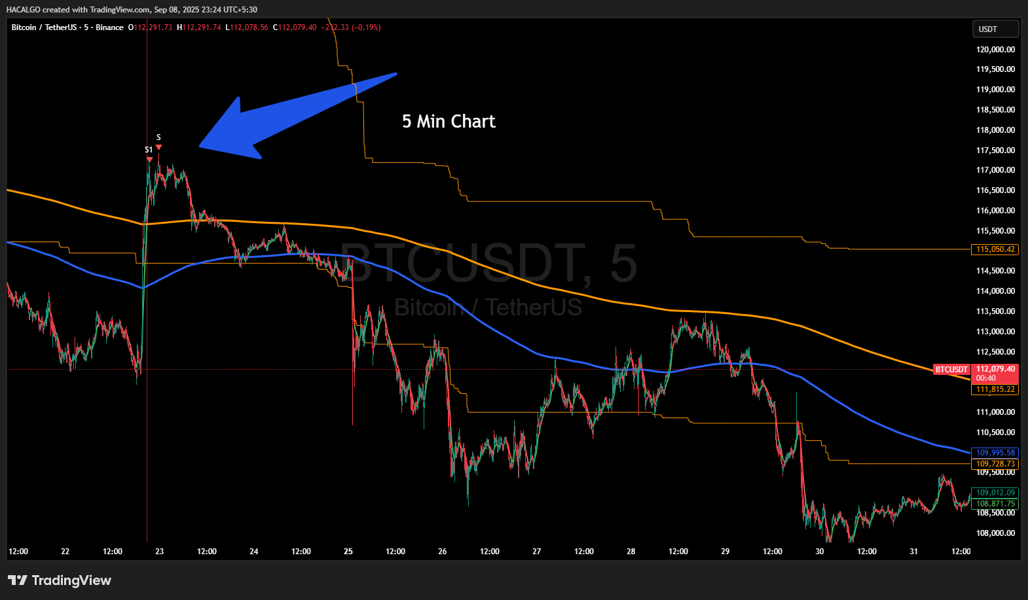Viewport: 1028px width, 600px height.
Task: Click the TradingView logo
Action: [x=60, y=580]
